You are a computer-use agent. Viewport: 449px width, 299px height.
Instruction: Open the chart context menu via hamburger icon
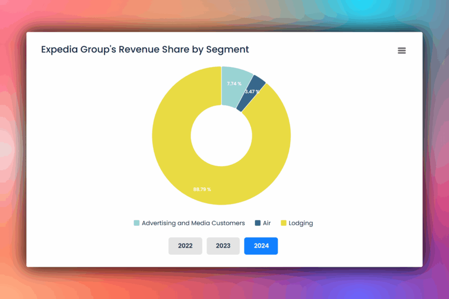402,50
